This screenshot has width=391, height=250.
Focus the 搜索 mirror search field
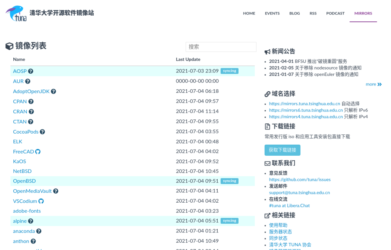(221, 47)
